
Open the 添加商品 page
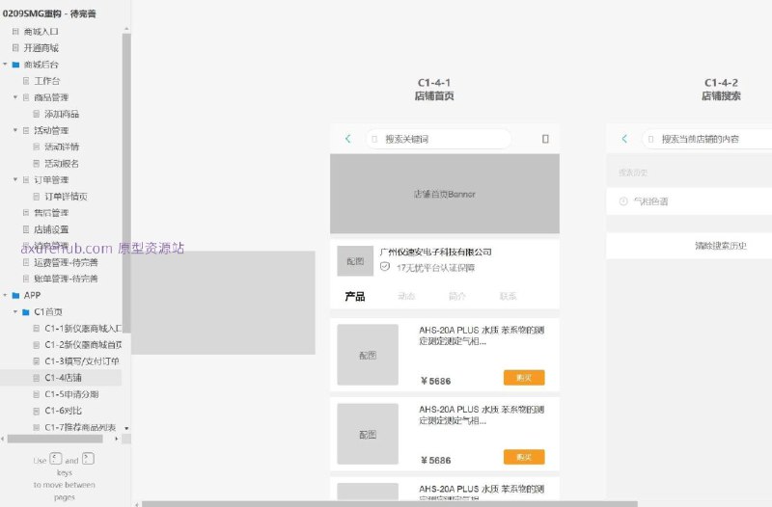pyautogui.click(x=62, y=114)
